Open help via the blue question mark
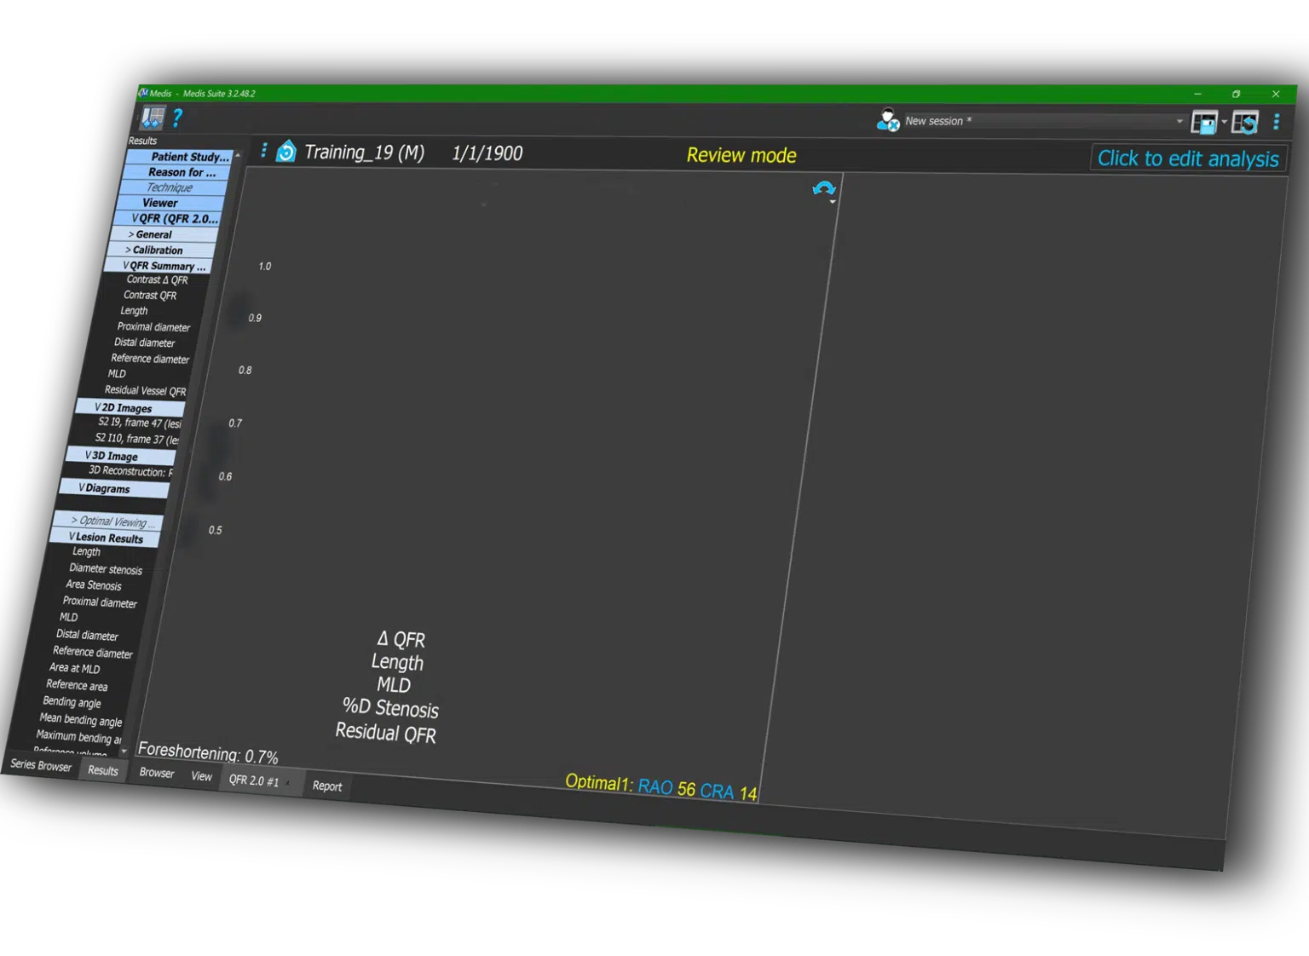The height and width of the screenshot is (956, 1309). 177,118
